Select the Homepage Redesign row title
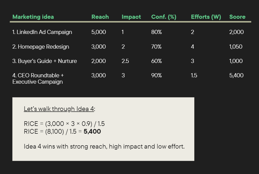The width and height of the screenshot is (259, 174). click(x=41, y=47)
